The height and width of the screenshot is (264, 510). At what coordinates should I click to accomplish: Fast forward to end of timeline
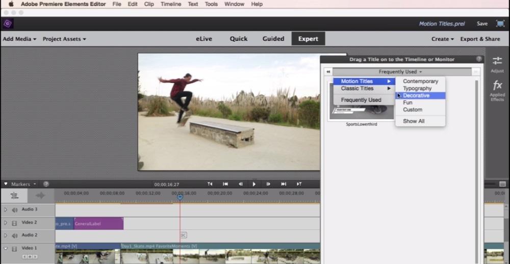(x=284, y=184)
